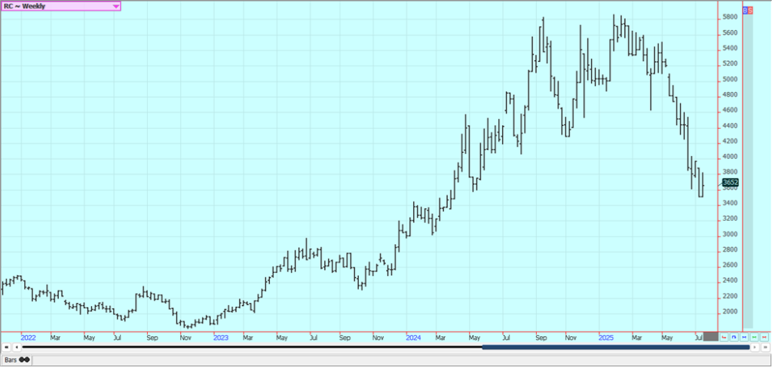Click the 5800 price axis label
772x367 pixels.
click(x=730, y=17)
